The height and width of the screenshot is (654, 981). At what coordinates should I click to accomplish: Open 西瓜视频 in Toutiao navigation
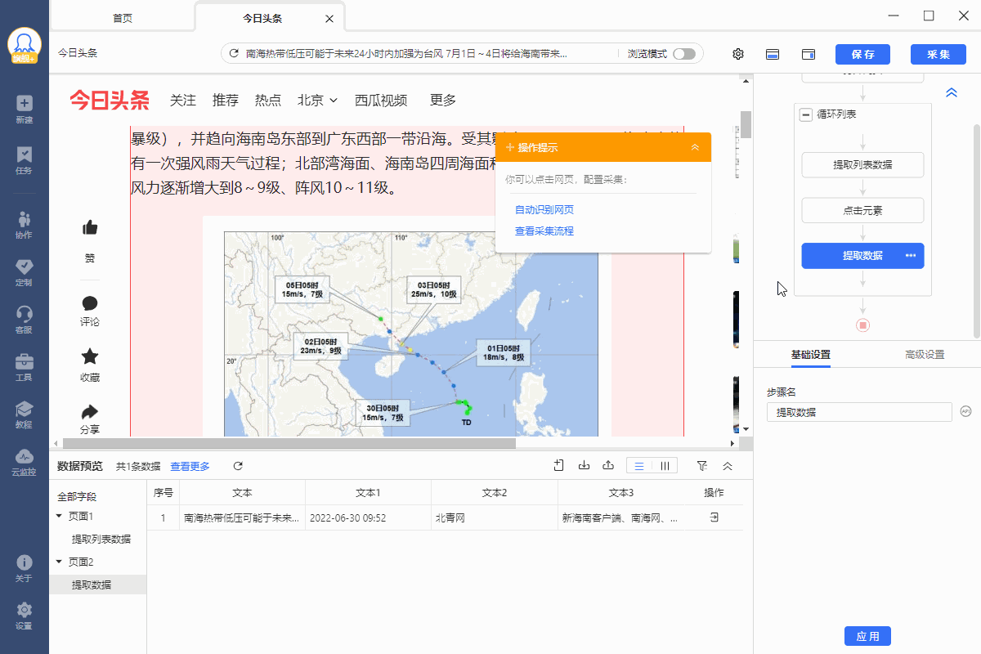pyautogui.click(x=381, y=100)
